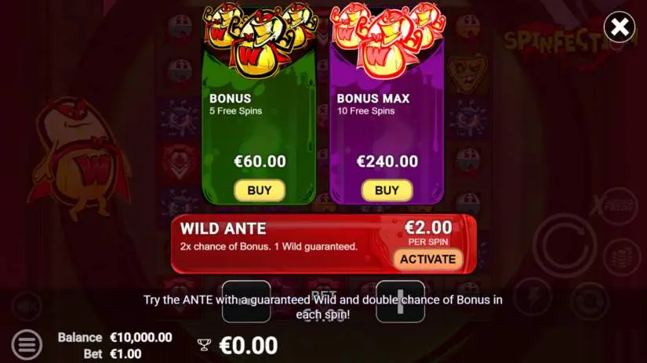This screenshot has width=647, height=363.
Task: Click the Spinfection game logo
Action: [566, 43]
